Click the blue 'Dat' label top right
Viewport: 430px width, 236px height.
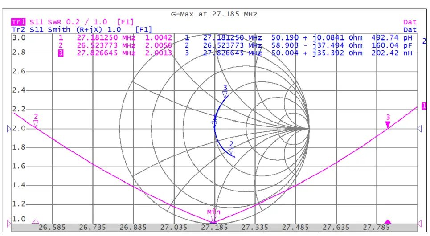[410, 29]
